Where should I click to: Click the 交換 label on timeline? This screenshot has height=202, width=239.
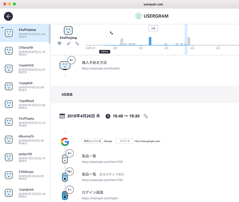point(153,28)
